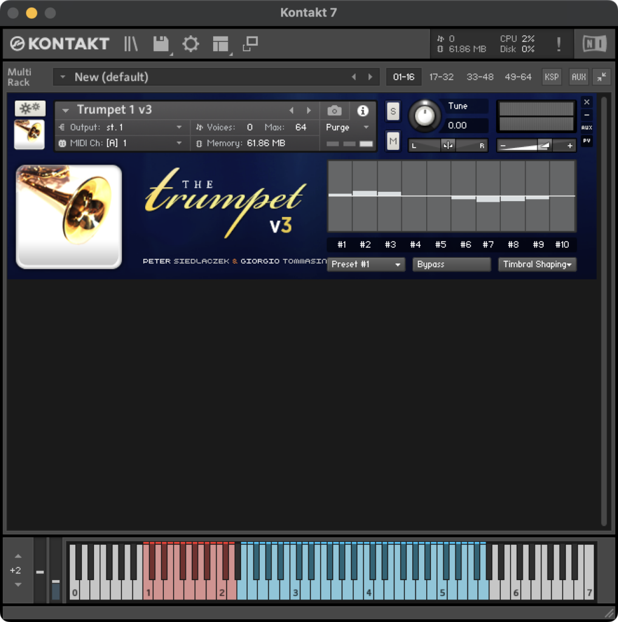Click the CPU 2% readout
The width and height of the screenshot is (618, 622).
point(517,38)
